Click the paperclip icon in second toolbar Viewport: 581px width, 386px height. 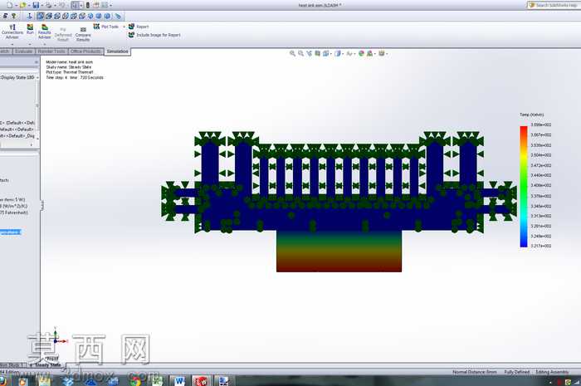click(118, 16)
